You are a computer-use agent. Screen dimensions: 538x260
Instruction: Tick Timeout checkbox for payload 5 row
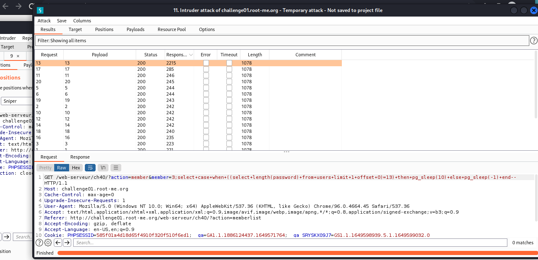(229, 88)
